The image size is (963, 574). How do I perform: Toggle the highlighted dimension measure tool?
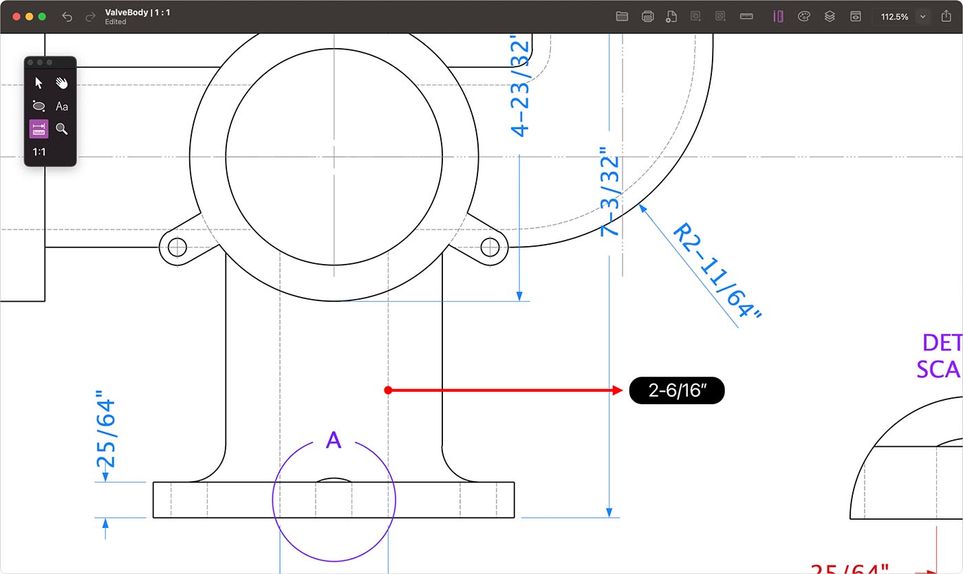(x=39, y=129)
